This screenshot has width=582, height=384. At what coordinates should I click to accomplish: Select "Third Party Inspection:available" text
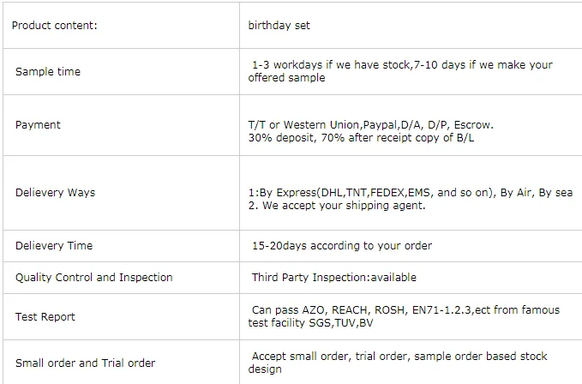pos(333,278)
